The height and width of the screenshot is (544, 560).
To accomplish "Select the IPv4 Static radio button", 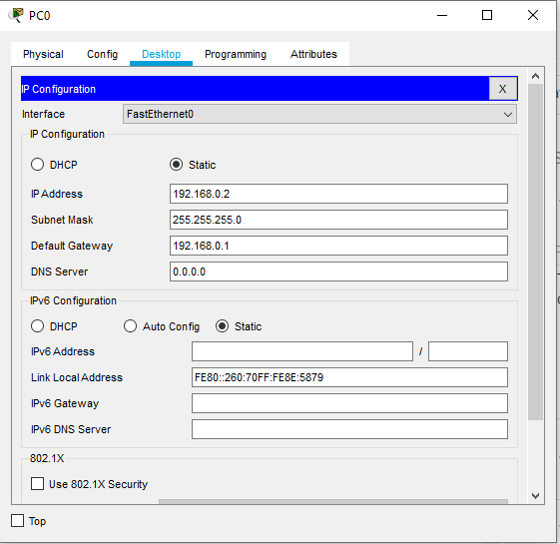I will point(176,165).
